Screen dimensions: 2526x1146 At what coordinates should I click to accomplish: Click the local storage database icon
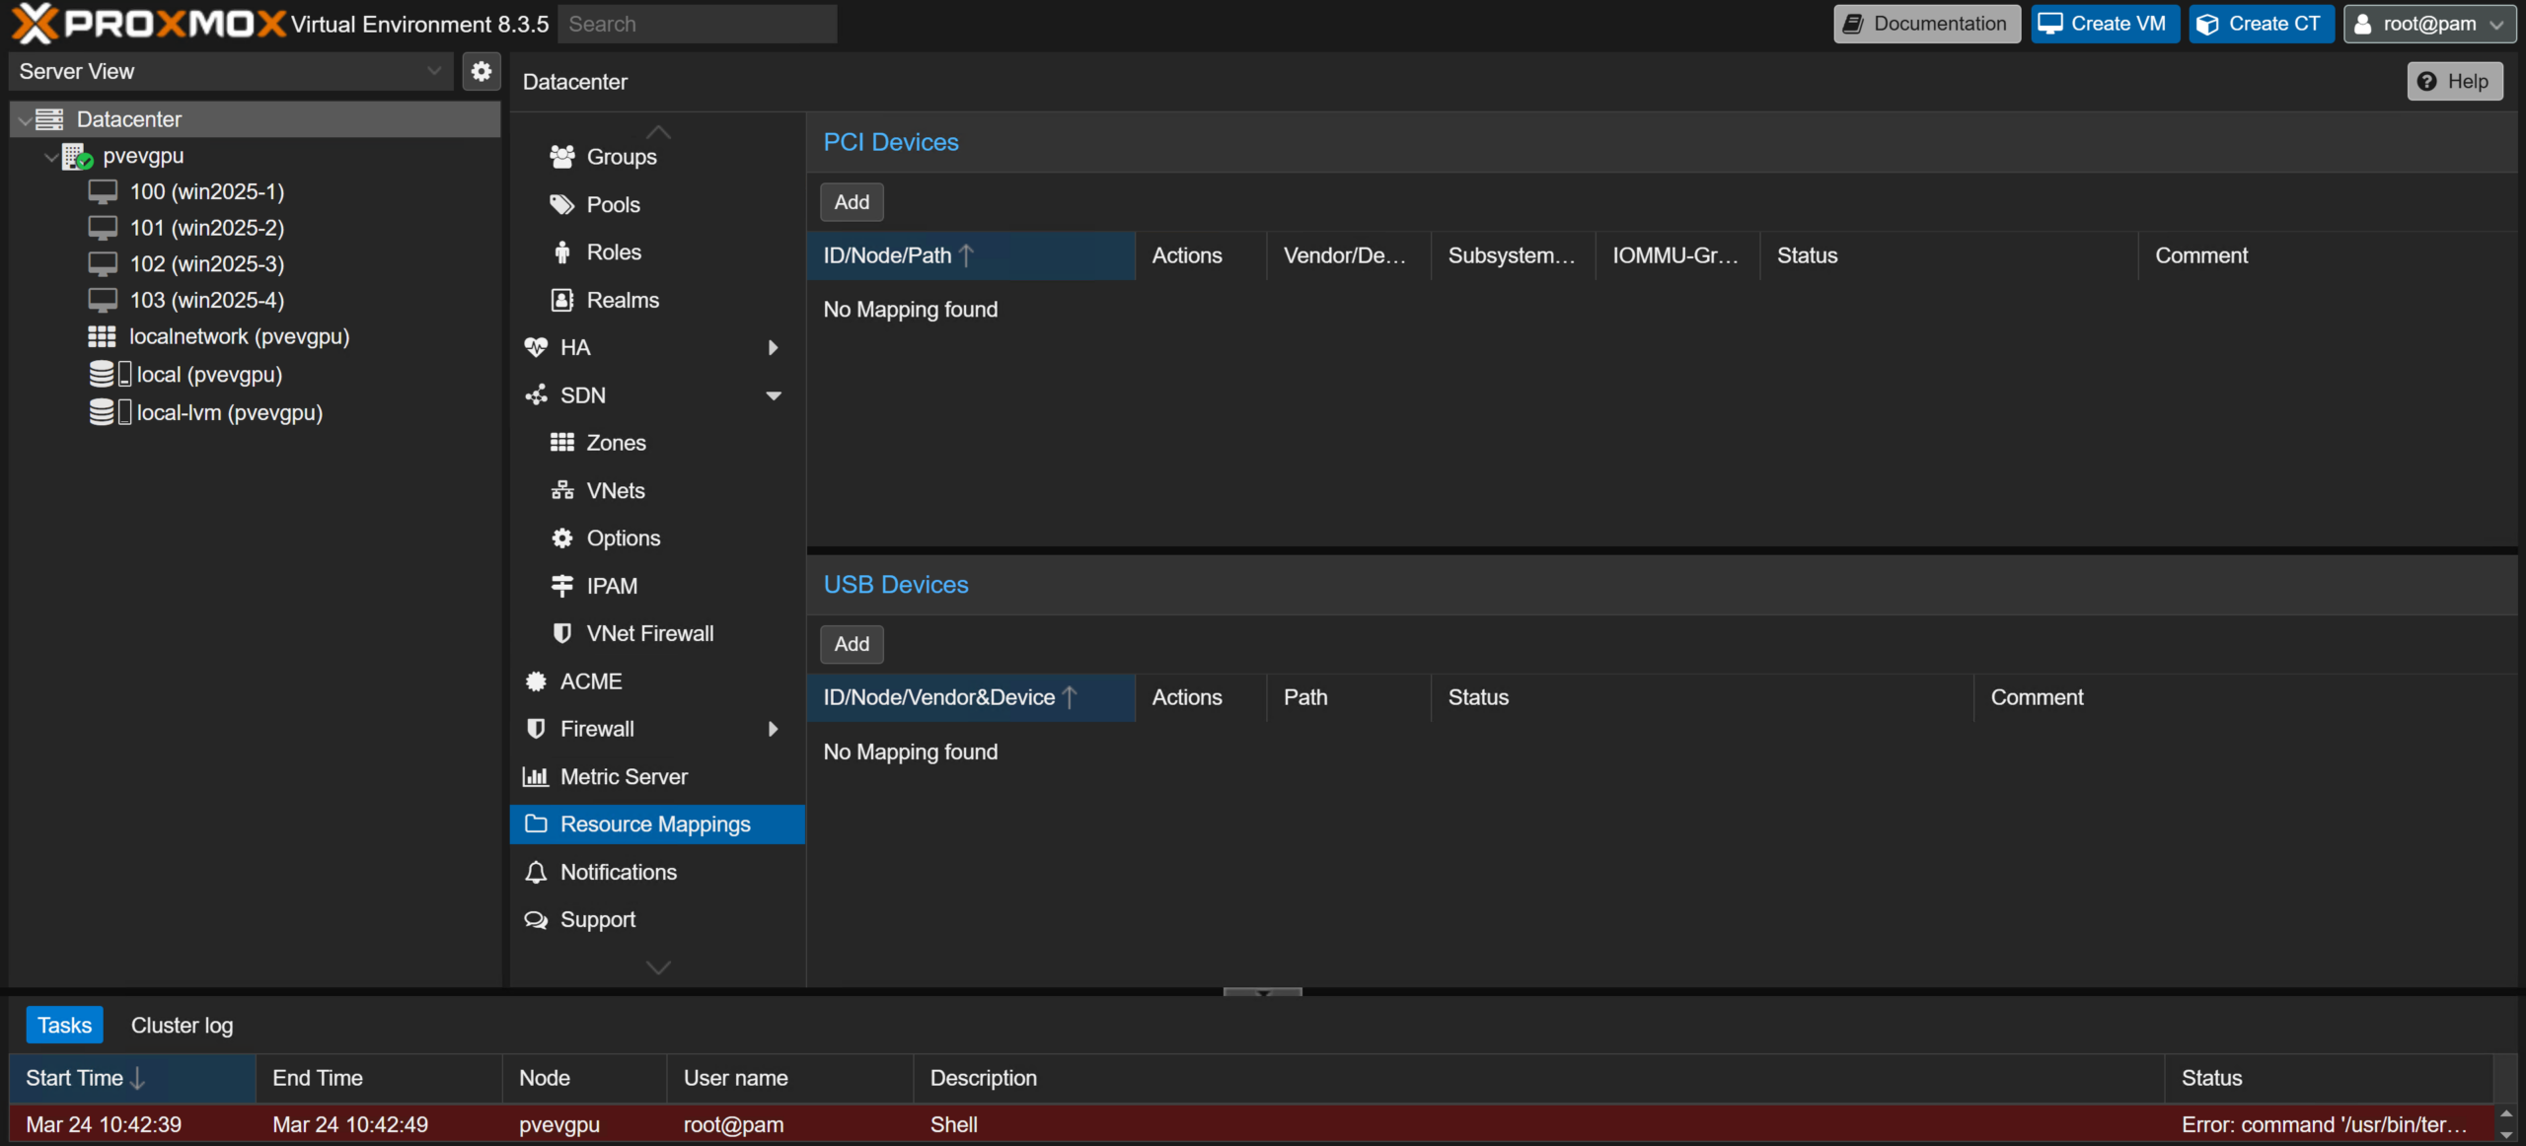click(x=102, y=374)
